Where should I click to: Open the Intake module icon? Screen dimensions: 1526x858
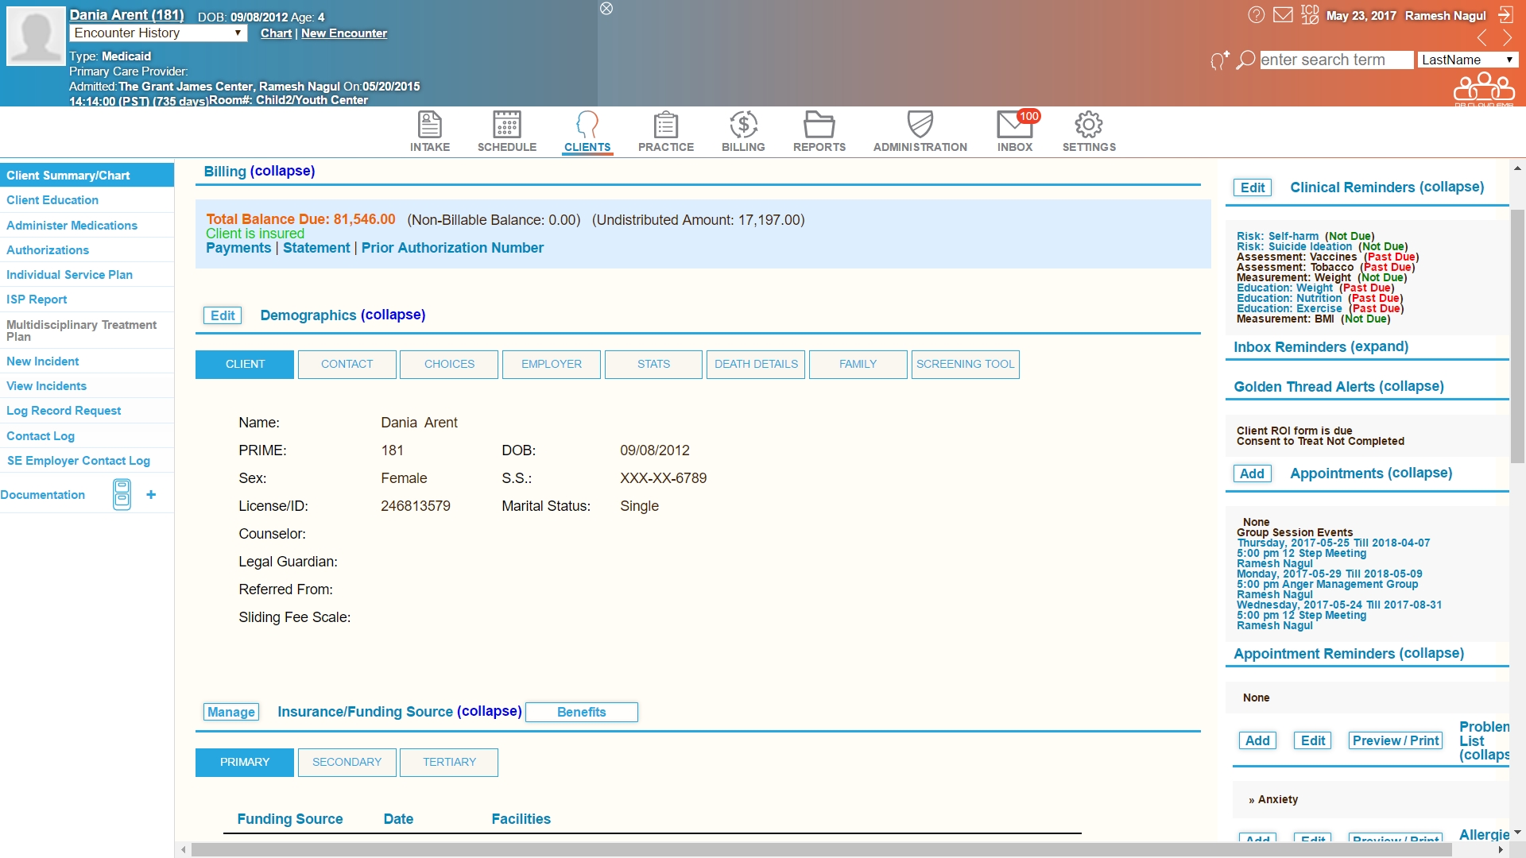[429, 126]
